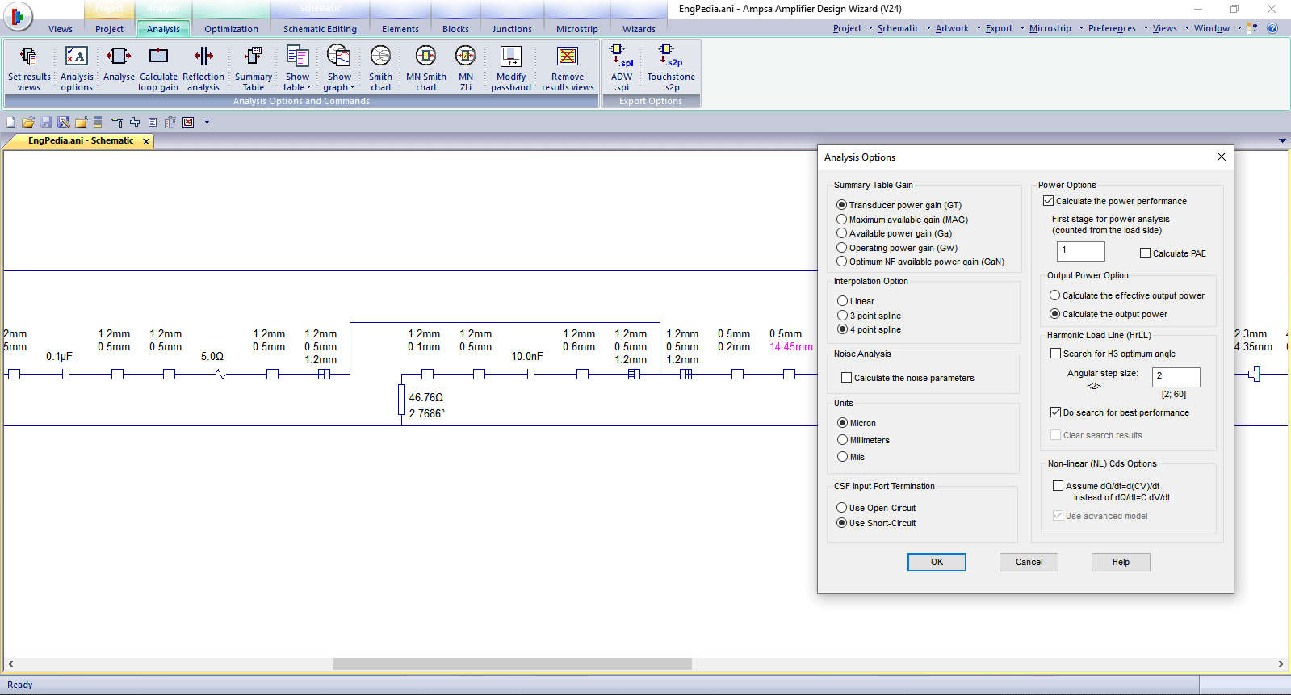Switch to the Optimization ribbon tab

pyautogui.click(x=231, y=29)
